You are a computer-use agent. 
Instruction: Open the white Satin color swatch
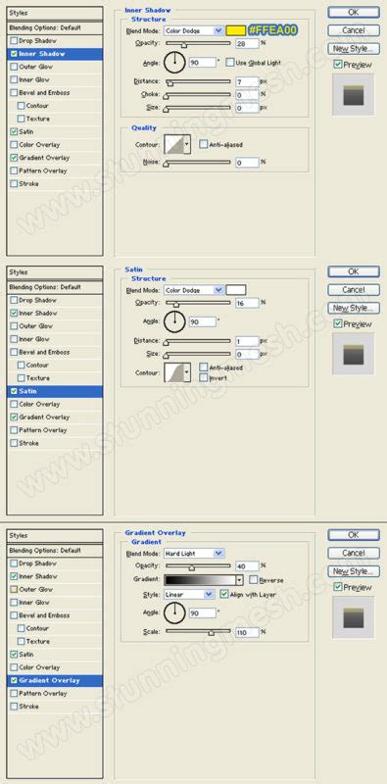coord(236,290)
